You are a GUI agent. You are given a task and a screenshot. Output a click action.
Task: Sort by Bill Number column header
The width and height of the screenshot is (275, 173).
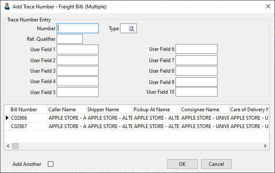pyautogui.click(x=28, y=110)
